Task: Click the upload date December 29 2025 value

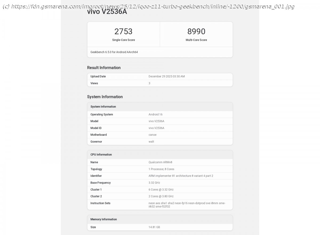Action: [x=167, y=76]
